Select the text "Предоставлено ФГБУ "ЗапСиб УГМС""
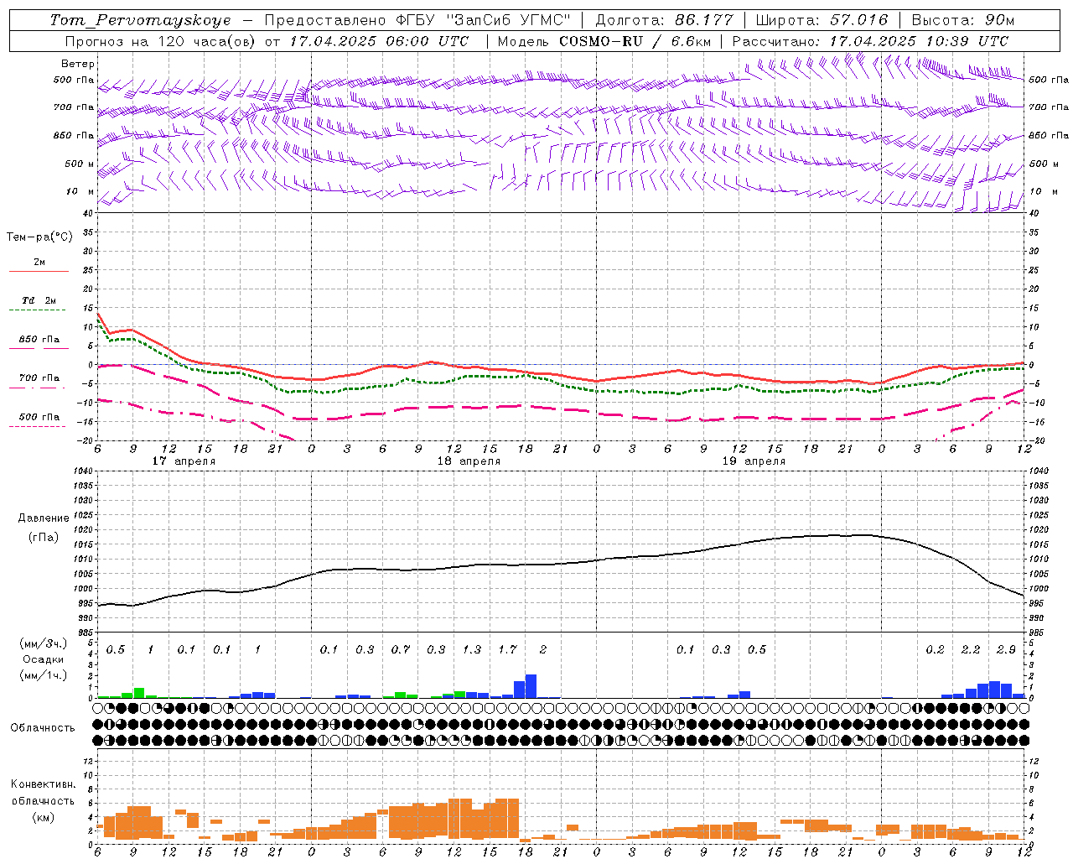1073x859 pixels. click(417, 20)
